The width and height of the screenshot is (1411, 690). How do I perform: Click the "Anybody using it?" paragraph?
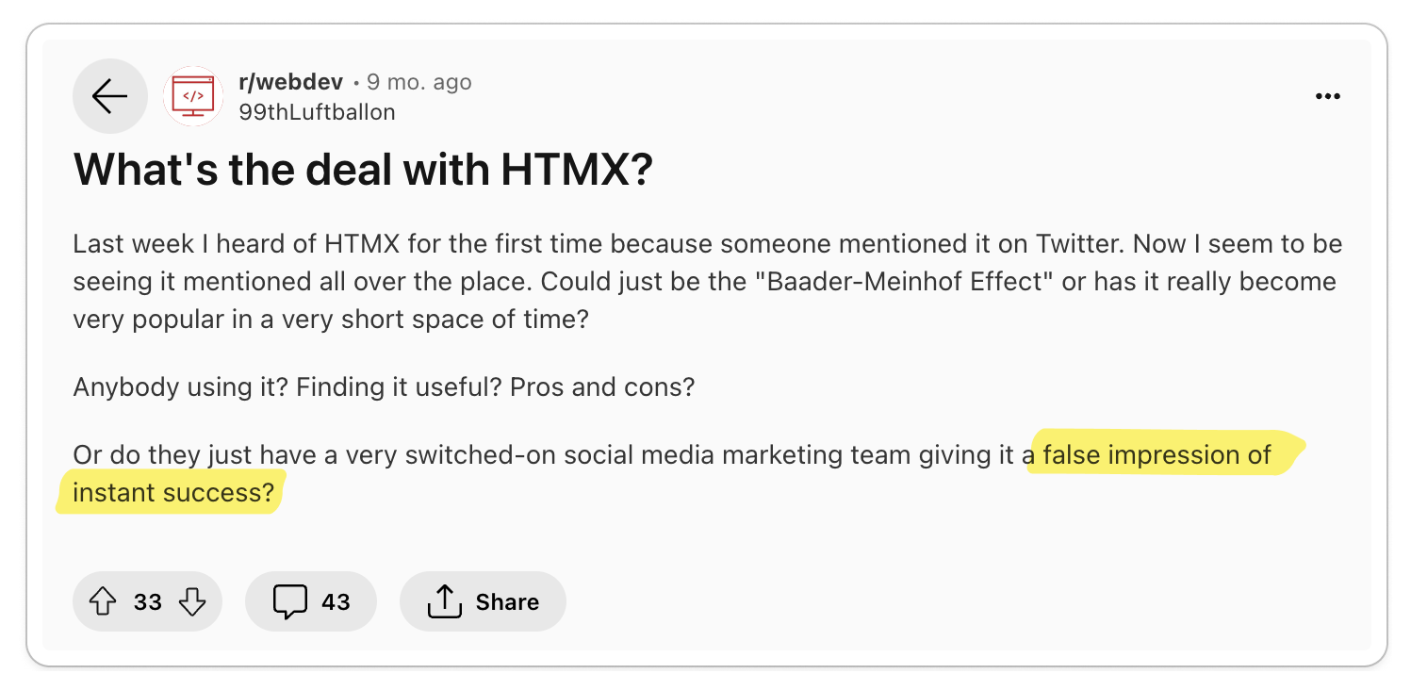click(384, 387)
